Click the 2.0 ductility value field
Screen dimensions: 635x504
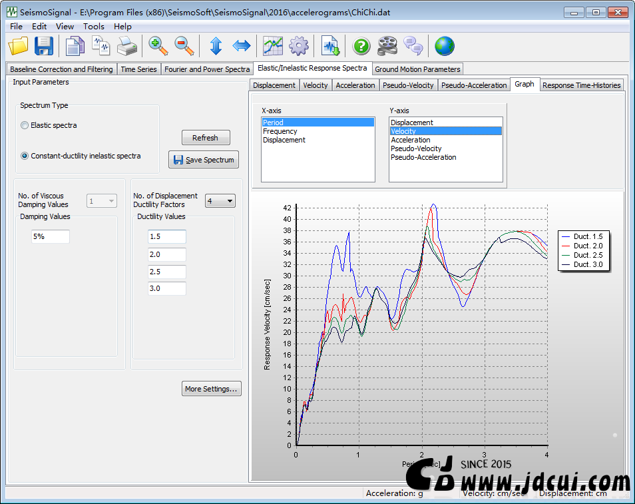[167, 254]
